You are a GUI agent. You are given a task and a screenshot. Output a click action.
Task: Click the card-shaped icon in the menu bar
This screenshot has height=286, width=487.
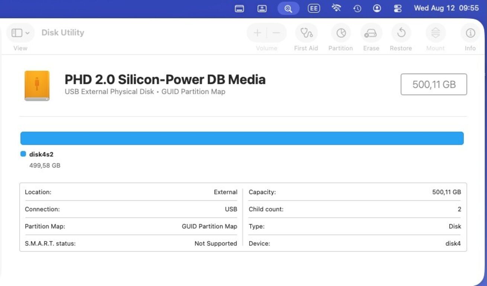coord(240,9)
